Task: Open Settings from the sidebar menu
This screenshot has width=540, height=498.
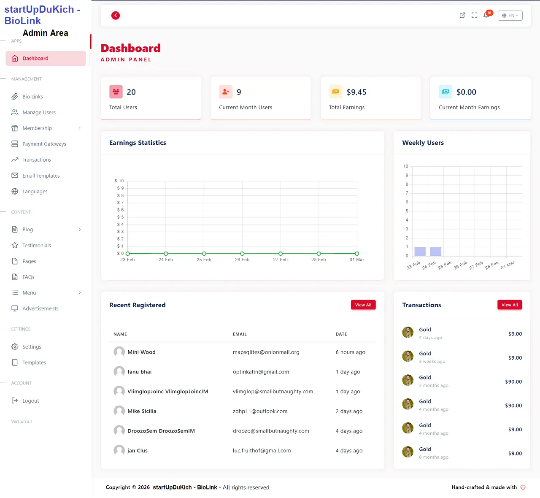Action: click(31, 346)
